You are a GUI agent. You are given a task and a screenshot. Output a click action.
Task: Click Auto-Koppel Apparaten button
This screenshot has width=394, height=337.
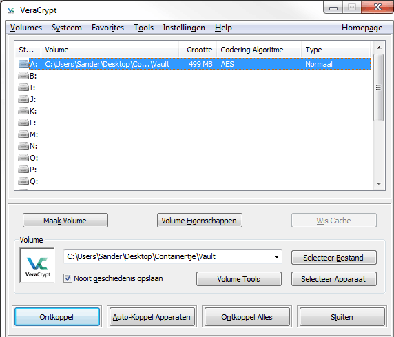(152, 316)
